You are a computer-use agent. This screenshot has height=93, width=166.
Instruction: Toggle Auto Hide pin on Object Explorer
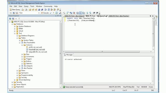[x=58, y=16]
